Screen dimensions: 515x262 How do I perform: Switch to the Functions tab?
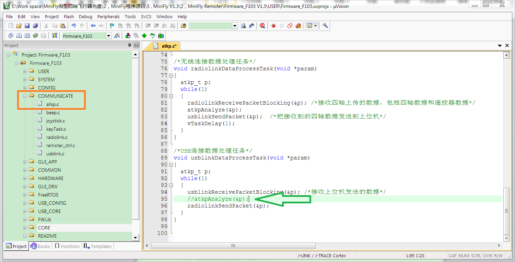(x=67, y=246)
